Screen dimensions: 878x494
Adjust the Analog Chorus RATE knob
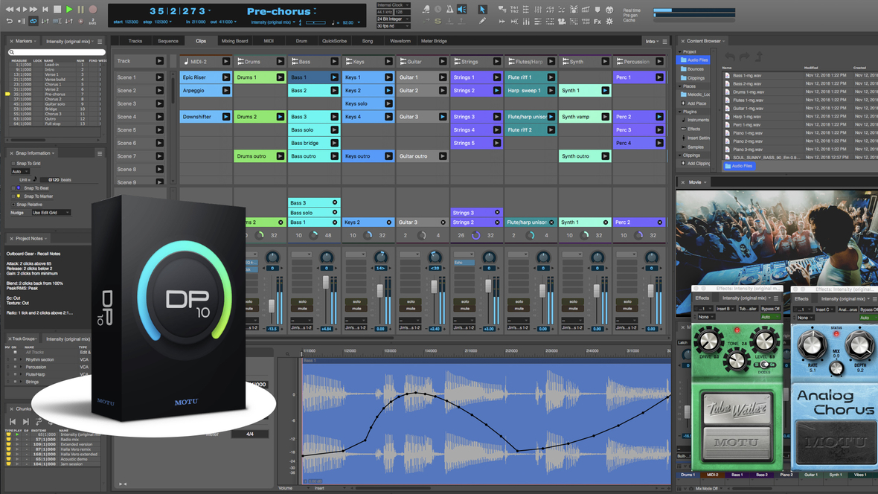coord(811,345)
